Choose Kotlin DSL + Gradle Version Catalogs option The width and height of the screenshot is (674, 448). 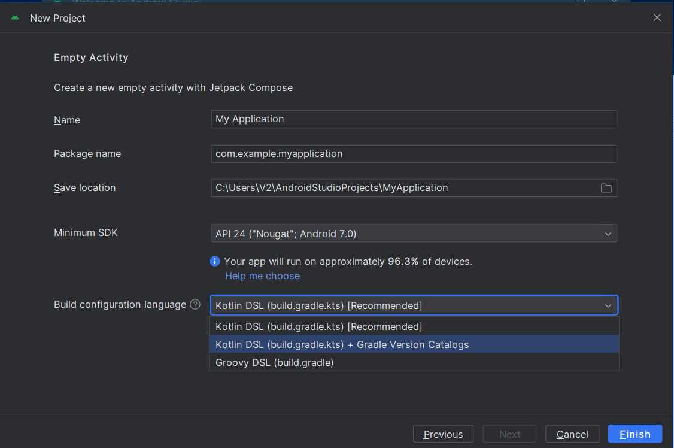click(x=342, y=344)
